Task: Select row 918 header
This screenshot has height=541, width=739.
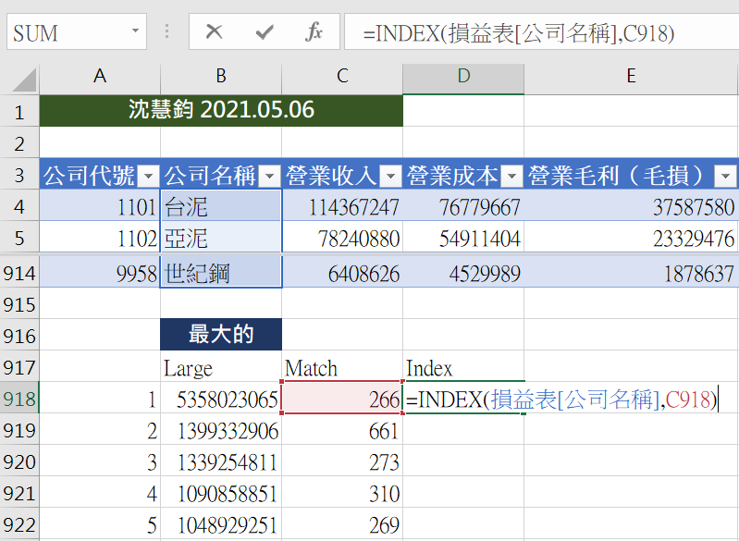Action: point(19,399)
